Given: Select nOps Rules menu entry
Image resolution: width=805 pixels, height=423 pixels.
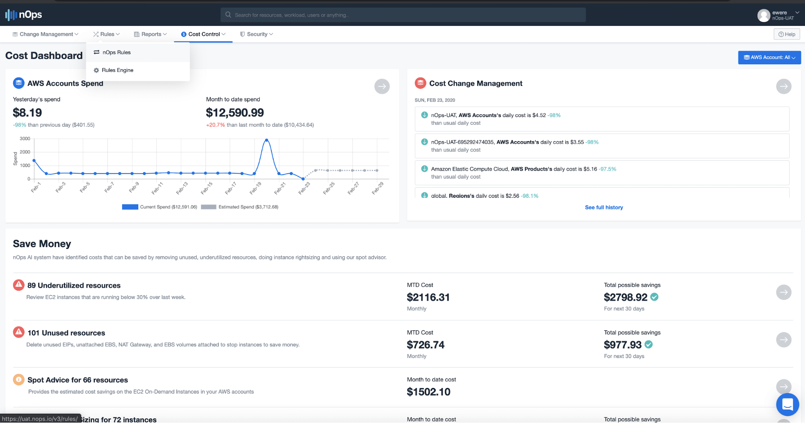Looking at the screenshot, I should point(138,52).
